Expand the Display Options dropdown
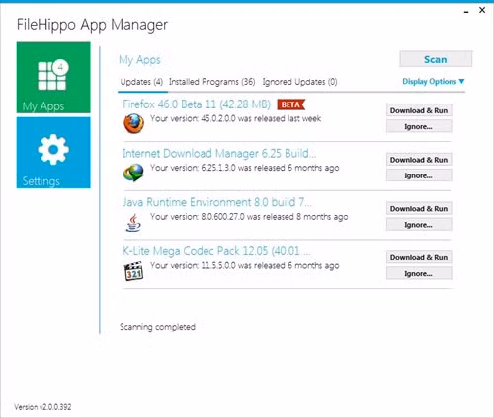This screenshot has width=494, height=418. (434, 81)
